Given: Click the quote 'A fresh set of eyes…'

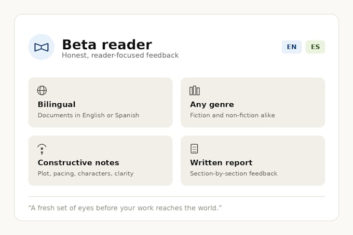Looking at the screenshot, I should point(125,208).
